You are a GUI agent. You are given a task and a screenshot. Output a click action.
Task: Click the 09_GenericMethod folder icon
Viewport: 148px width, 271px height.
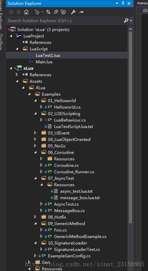(x=44, y=223)
